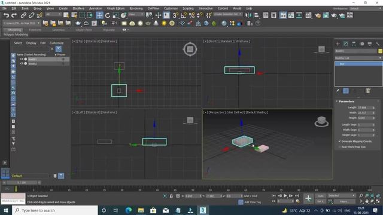Open the Modifier List dropdown
Viewport: 383px width, 215px height.
(x=358, y=58)
